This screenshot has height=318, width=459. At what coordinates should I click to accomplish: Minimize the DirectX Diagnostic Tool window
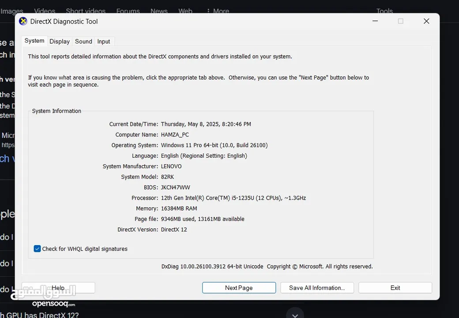point(375,21)
